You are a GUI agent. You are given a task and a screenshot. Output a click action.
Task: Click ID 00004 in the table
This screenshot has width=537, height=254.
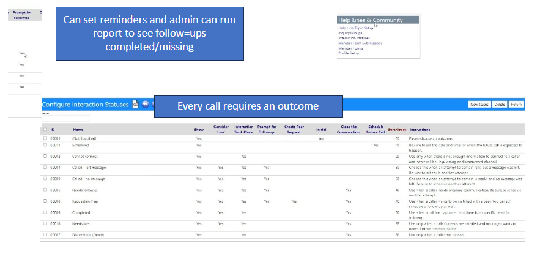point(55,168)
